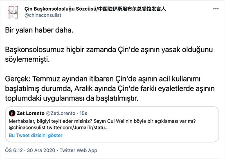Click the 30 Ara 2020 date
Image resolution: width=225 pixels, height=161 pixels.
[x=41, y=150]
